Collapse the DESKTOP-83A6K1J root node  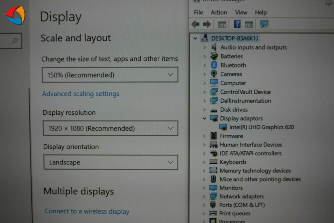[x=195, y=38]
